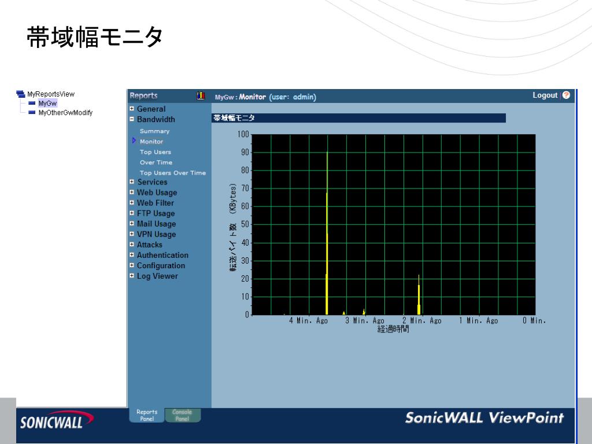This screenshot has width=592, height=444.
Task: Open the Top Users Over Time report
Action: tap(172, 173)
